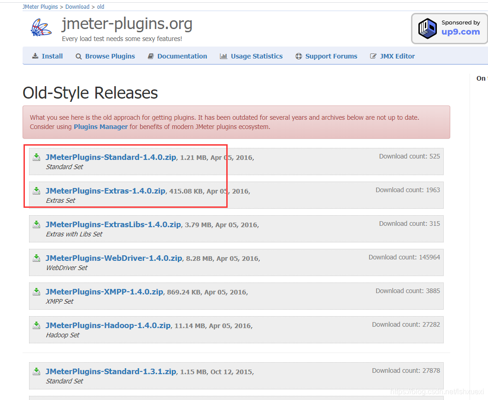Click the old breadcrumb link
The height and width of the screenshot is (400, 488).
[100, 7]
